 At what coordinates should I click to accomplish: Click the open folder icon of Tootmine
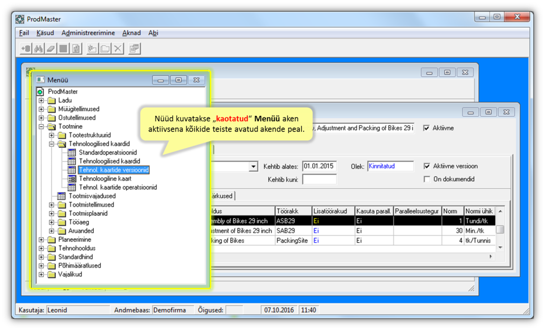coord(52,126)
